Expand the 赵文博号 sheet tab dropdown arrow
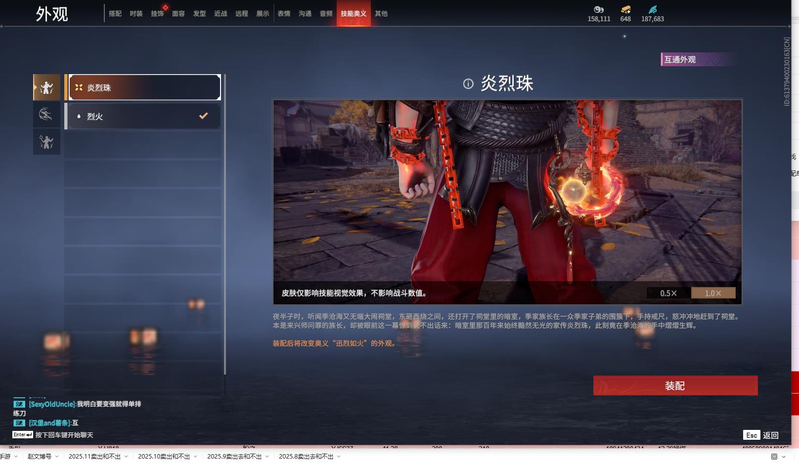Image resolution: width=799 pixels, height=464 pixels. click(57, 457)
